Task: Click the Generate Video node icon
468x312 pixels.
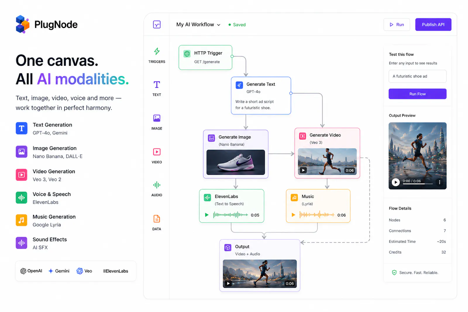Action: pos(302,136)
